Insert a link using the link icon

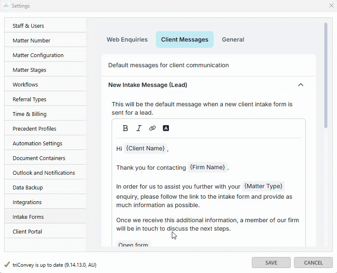pyautogui.click(x=152, y=129)
